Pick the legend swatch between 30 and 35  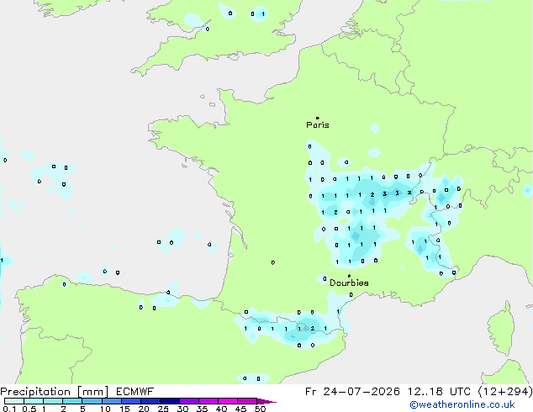point(189,401)
